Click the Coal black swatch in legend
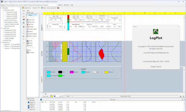Viewport: 186px width, 112px height. pyautogui.click(x=60, y=72)
